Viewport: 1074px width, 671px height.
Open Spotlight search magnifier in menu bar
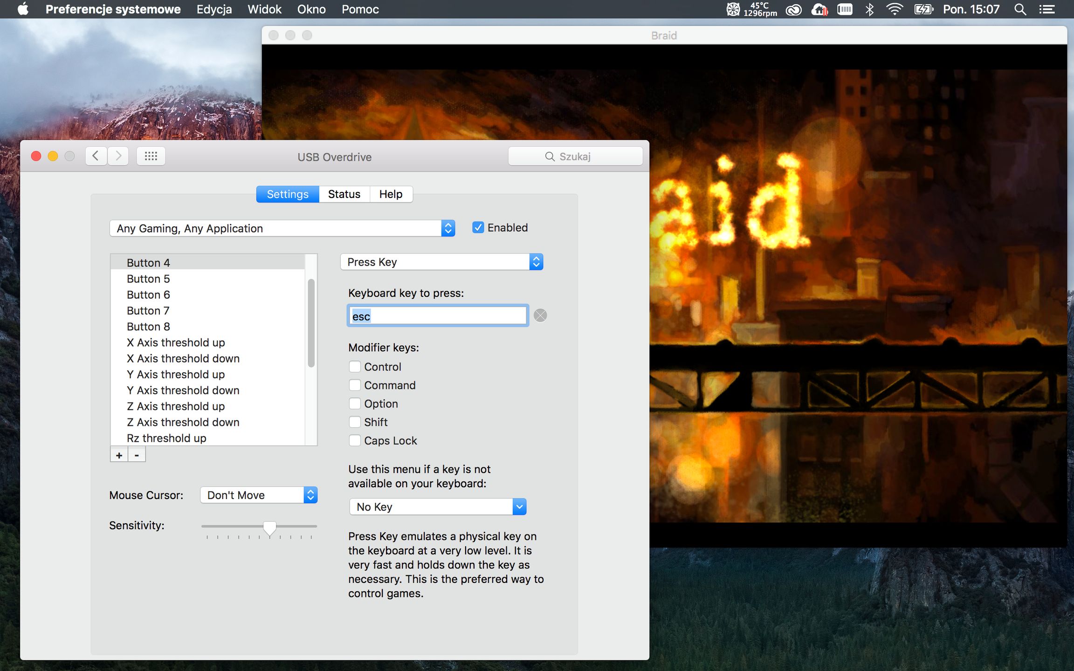[1019, 9]
